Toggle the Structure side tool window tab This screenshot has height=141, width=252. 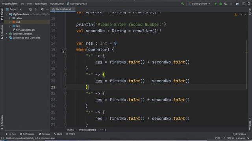tap(2, 32)
